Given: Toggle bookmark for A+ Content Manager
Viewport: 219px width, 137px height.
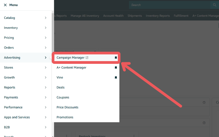Looking at the screenshot, I should pos(116,67).
